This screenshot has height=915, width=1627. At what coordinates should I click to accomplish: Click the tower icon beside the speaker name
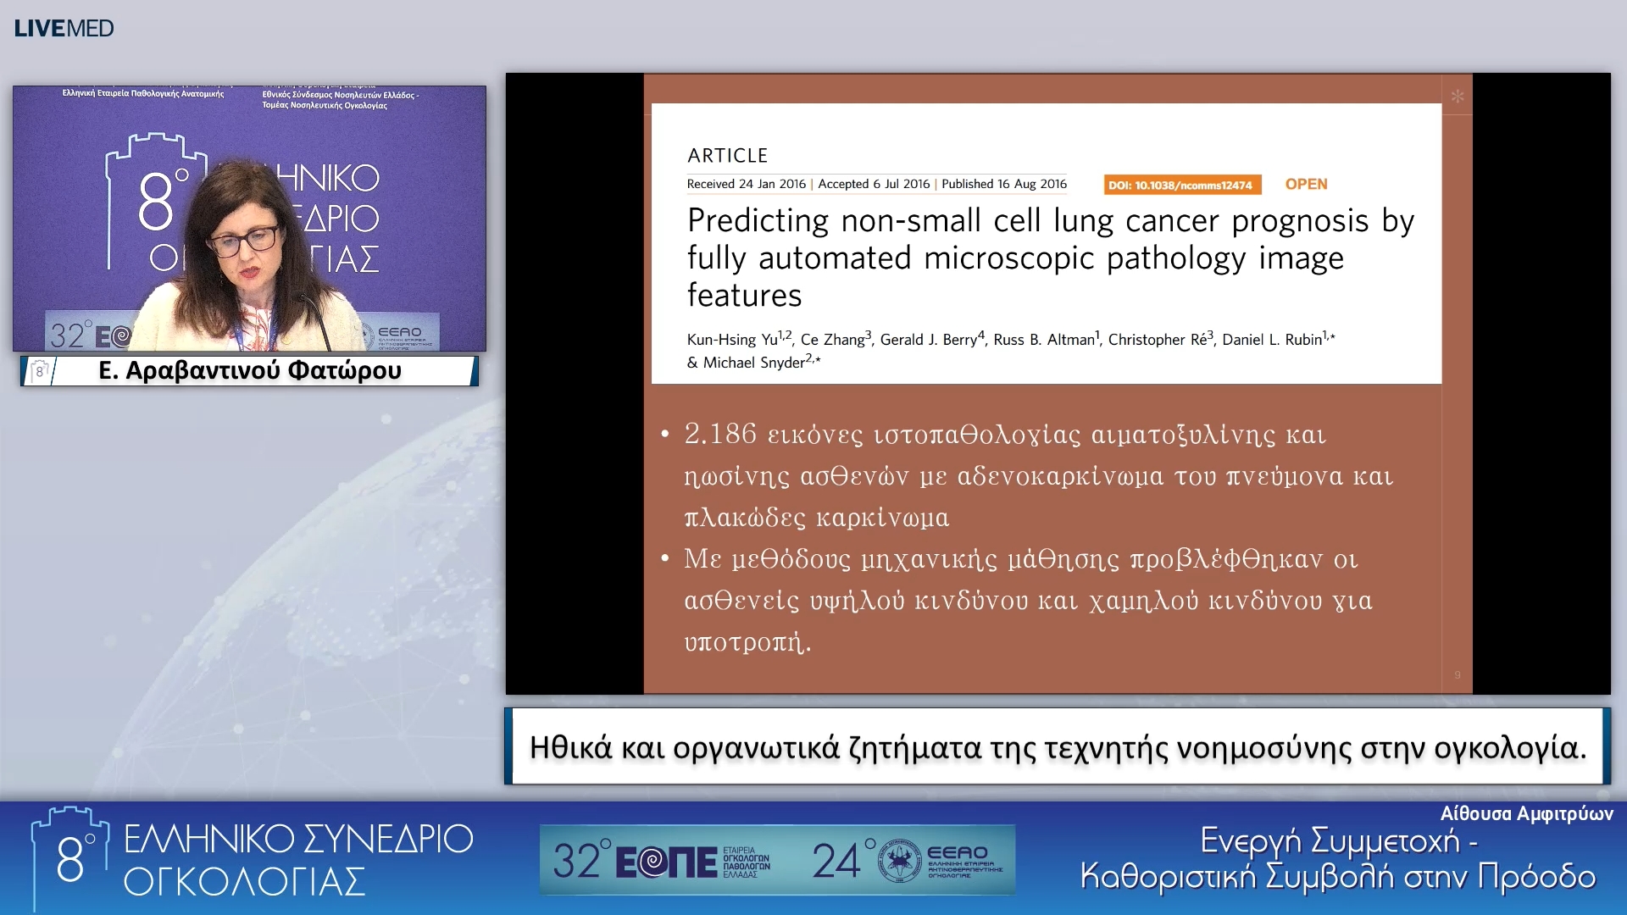(39, 371)
